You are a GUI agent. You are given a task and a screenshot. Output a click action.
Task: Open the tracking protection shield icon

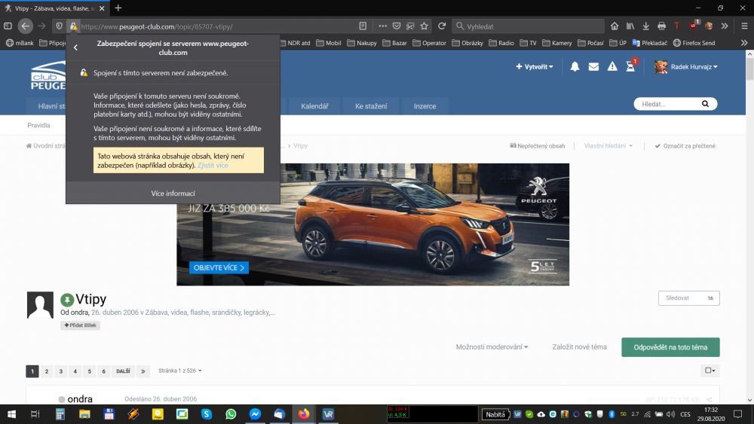59,26
